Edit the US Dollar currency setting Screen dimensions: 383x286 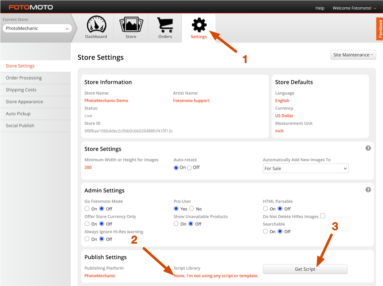(x=284, y=116)
